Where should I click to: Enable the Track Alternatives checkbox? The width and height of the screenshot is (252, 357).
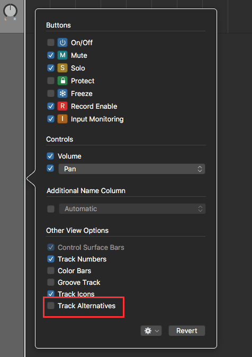pos(51,306)
